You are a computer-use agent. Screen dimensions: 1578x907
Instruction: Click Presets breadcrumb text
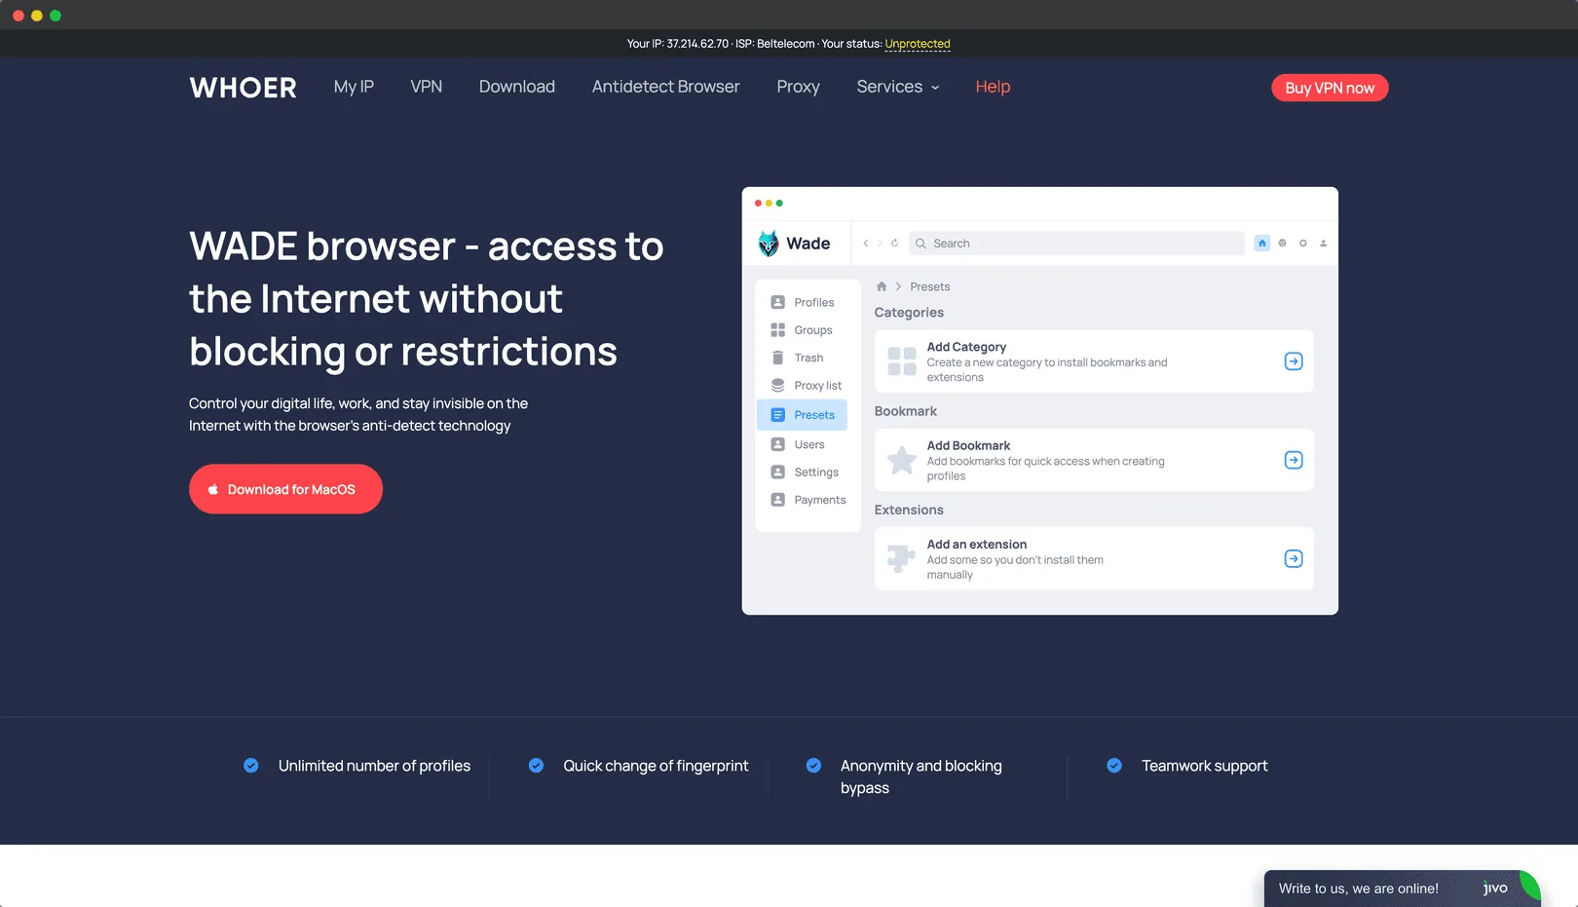pyautogui.click(x=929, y=286)
